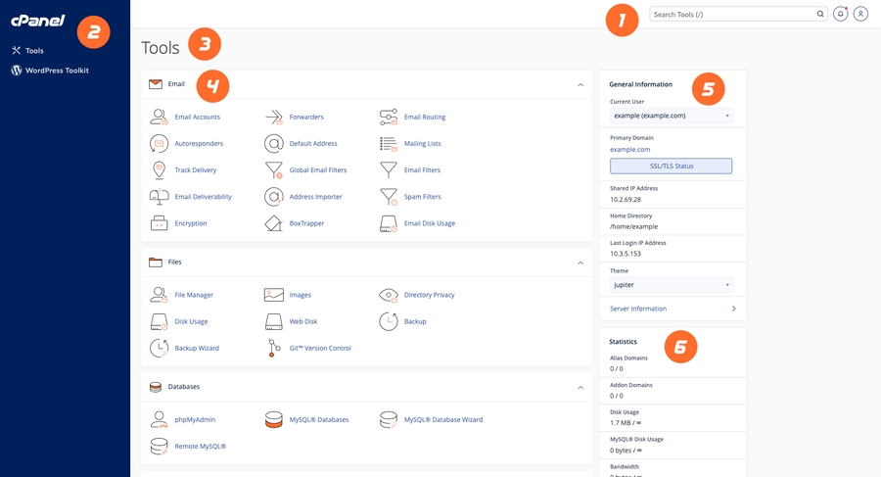Click the Spam Filters funnel icon
The width and height of the screenshot is (881, 477).
tap(389, 197)
